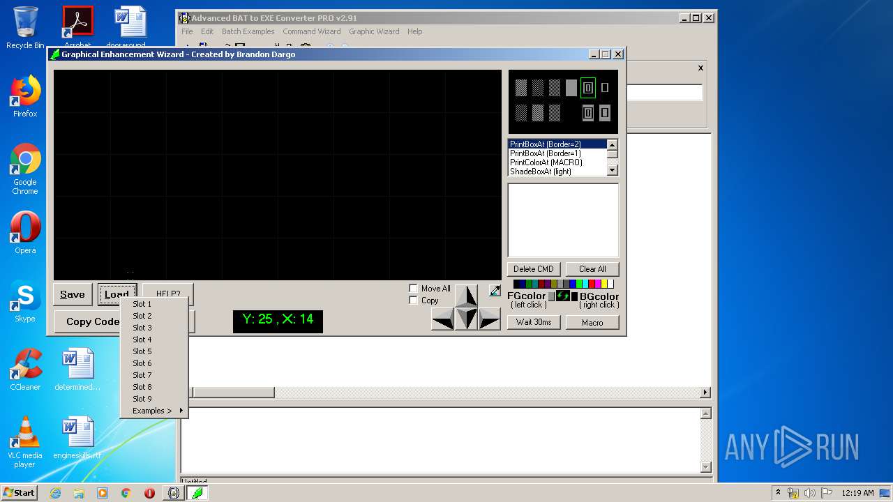893x502 pixels.
Task: Expand the Examples submenu
Action: [x=154, y=411]
